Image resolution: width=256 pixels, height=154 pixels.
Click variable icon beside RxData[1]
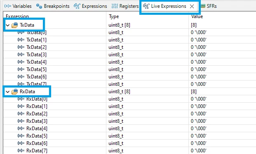point(21,106)
